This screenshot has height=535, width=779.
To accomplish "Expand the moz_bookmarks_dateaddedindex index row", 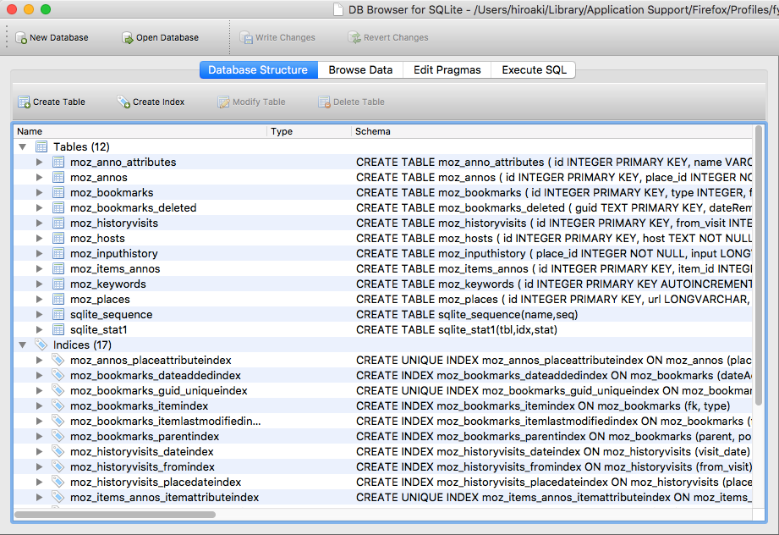I will (x=39, y=375).
